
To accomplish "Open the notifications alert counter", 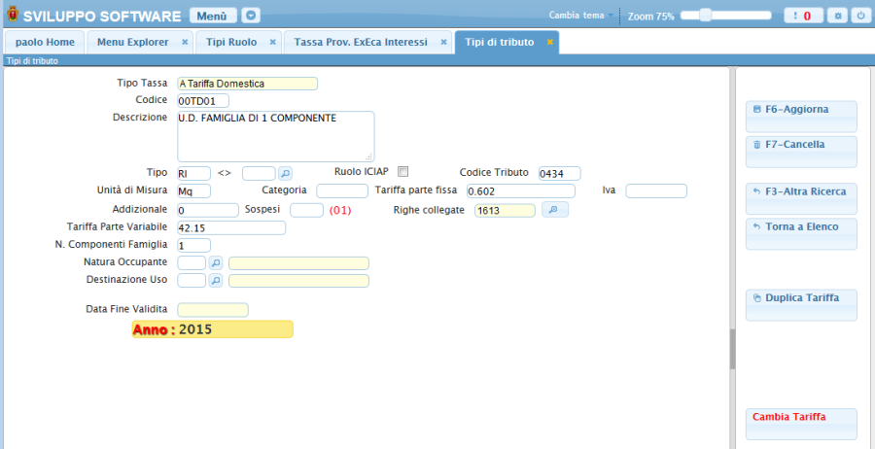I will coord(803,16).
